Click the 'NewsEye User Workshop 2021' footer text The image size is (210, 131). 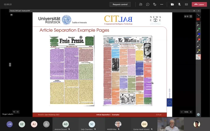pyautogui.click(x=49, y=115)
